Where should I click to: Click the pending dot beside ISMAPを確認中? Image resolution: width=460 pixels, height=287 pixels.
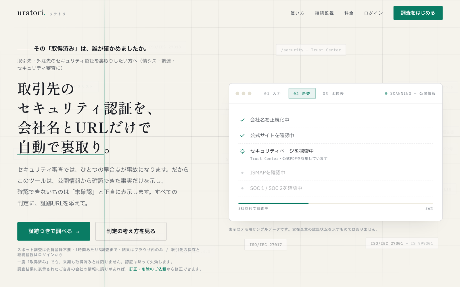tap(242, 173)
